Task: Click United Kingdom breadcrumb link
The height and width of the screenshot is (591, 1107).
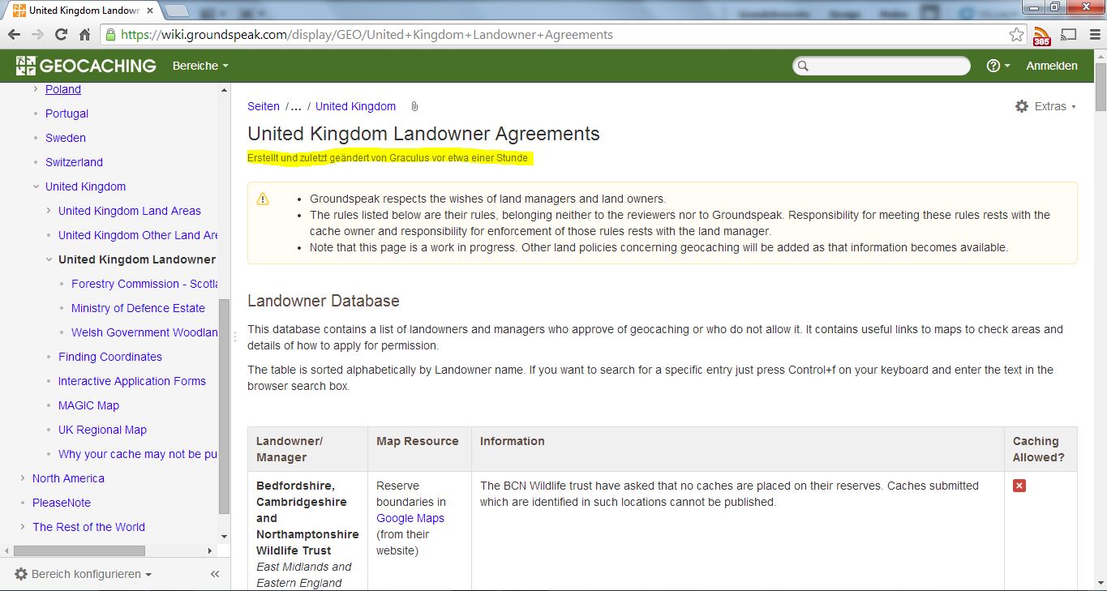Action: click(355, 106)
